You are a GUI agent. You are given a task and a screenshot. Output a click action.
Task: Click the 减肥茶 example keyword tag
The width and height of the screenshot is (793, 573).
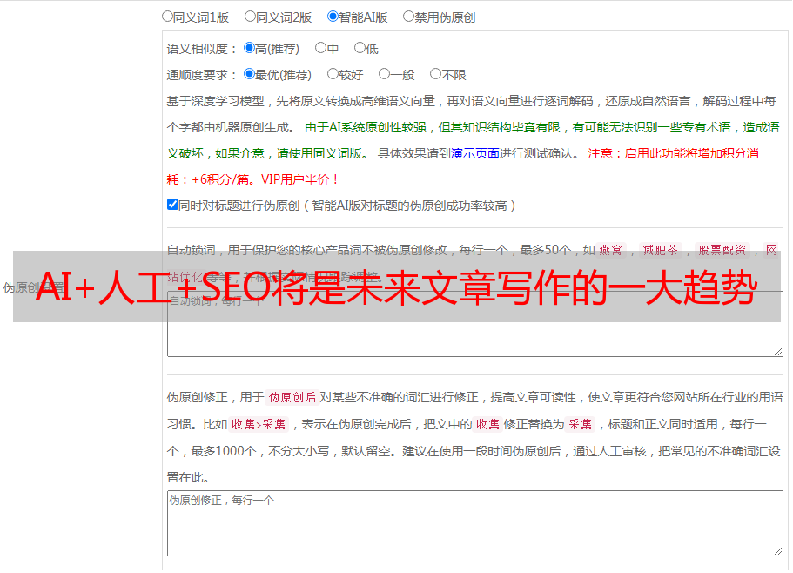point(660,250)
